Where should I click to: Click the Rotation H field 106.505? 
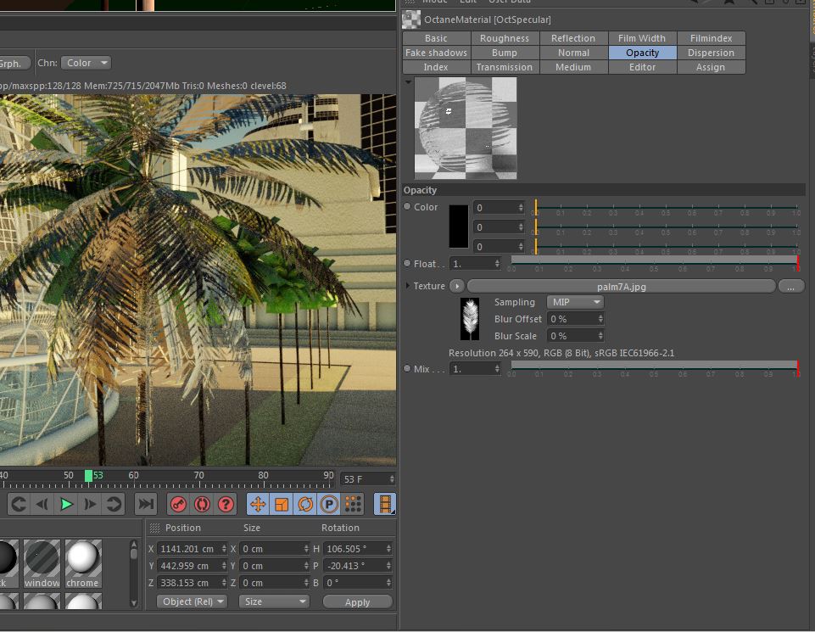point(357,549)
